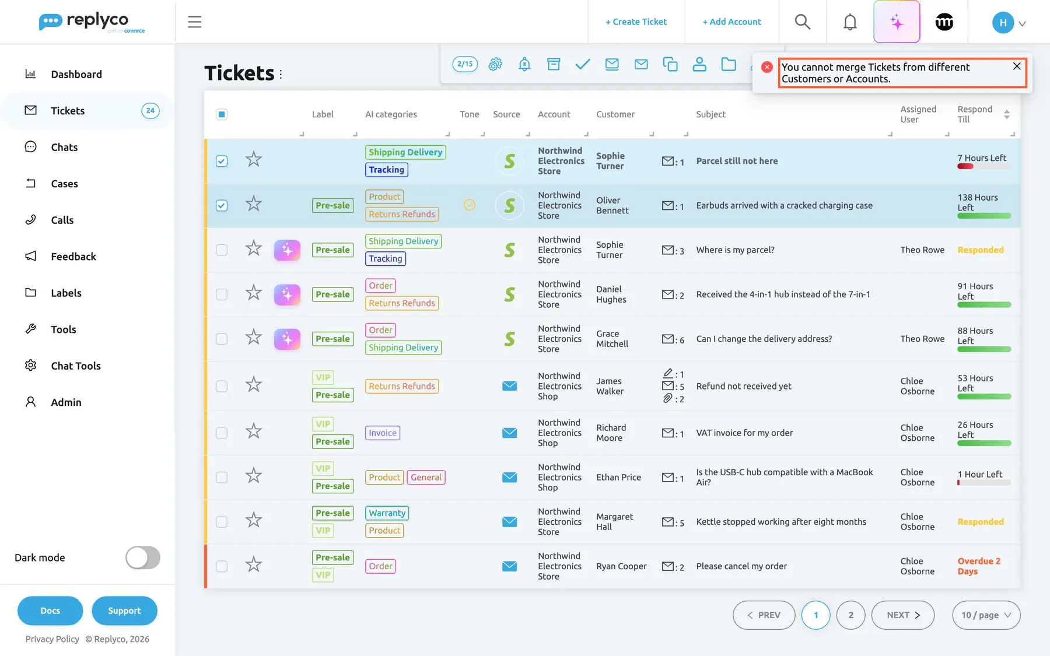Open Cases in the sidebar
The width and height of the screenshot is (1050, 656).
[x=64, y=184]
